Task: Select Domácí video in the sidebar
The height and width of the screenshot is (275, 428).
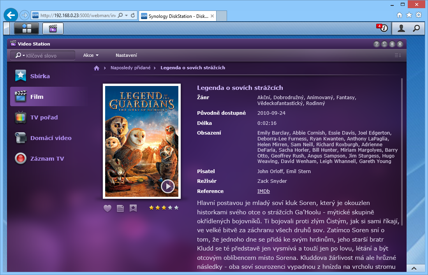Action: pos(51,138)
